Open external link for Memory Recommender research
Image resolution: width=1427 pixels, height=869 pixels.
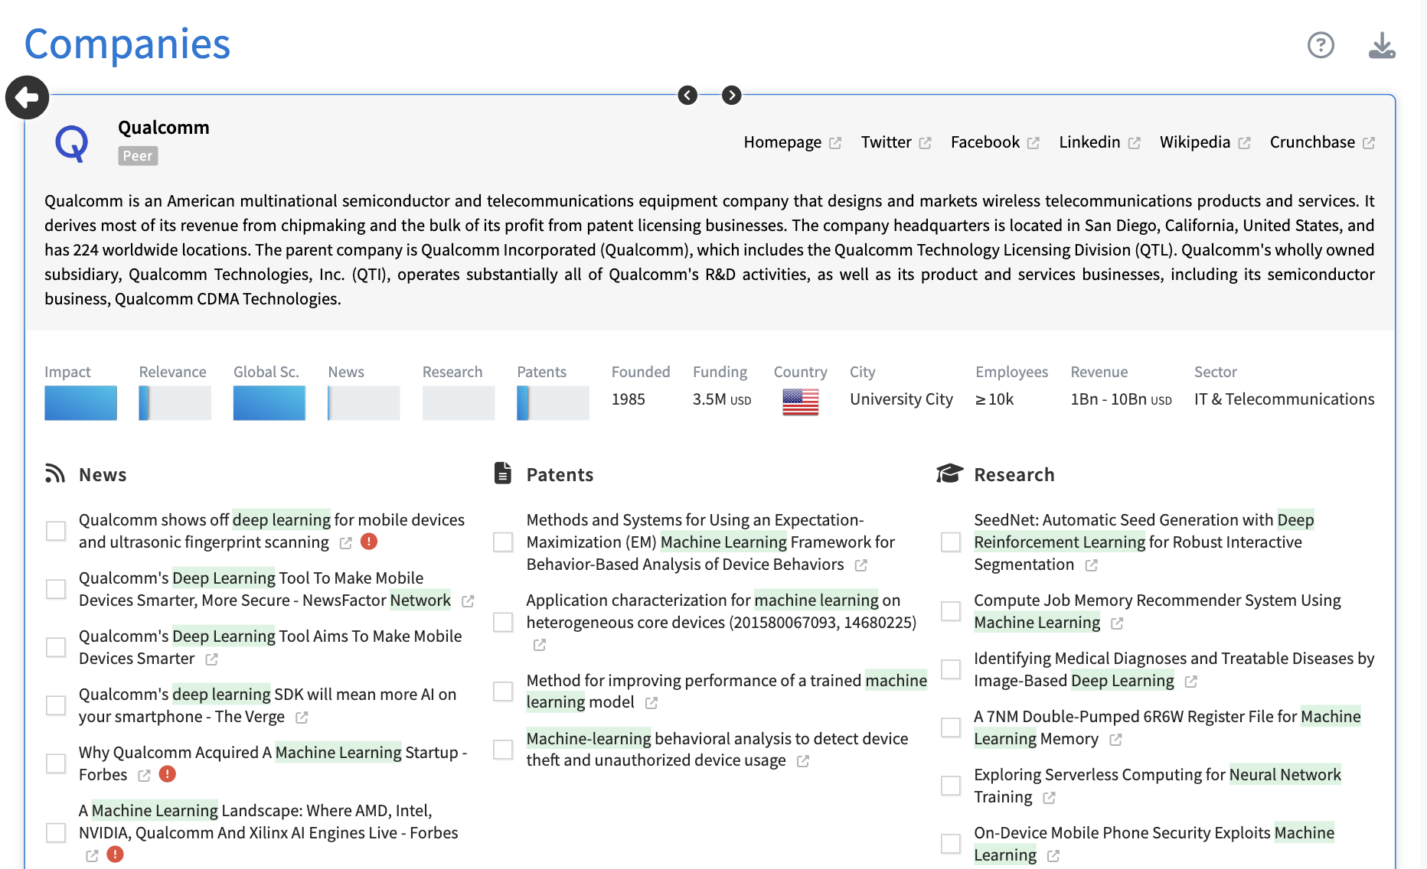[x=1118, y=623]
